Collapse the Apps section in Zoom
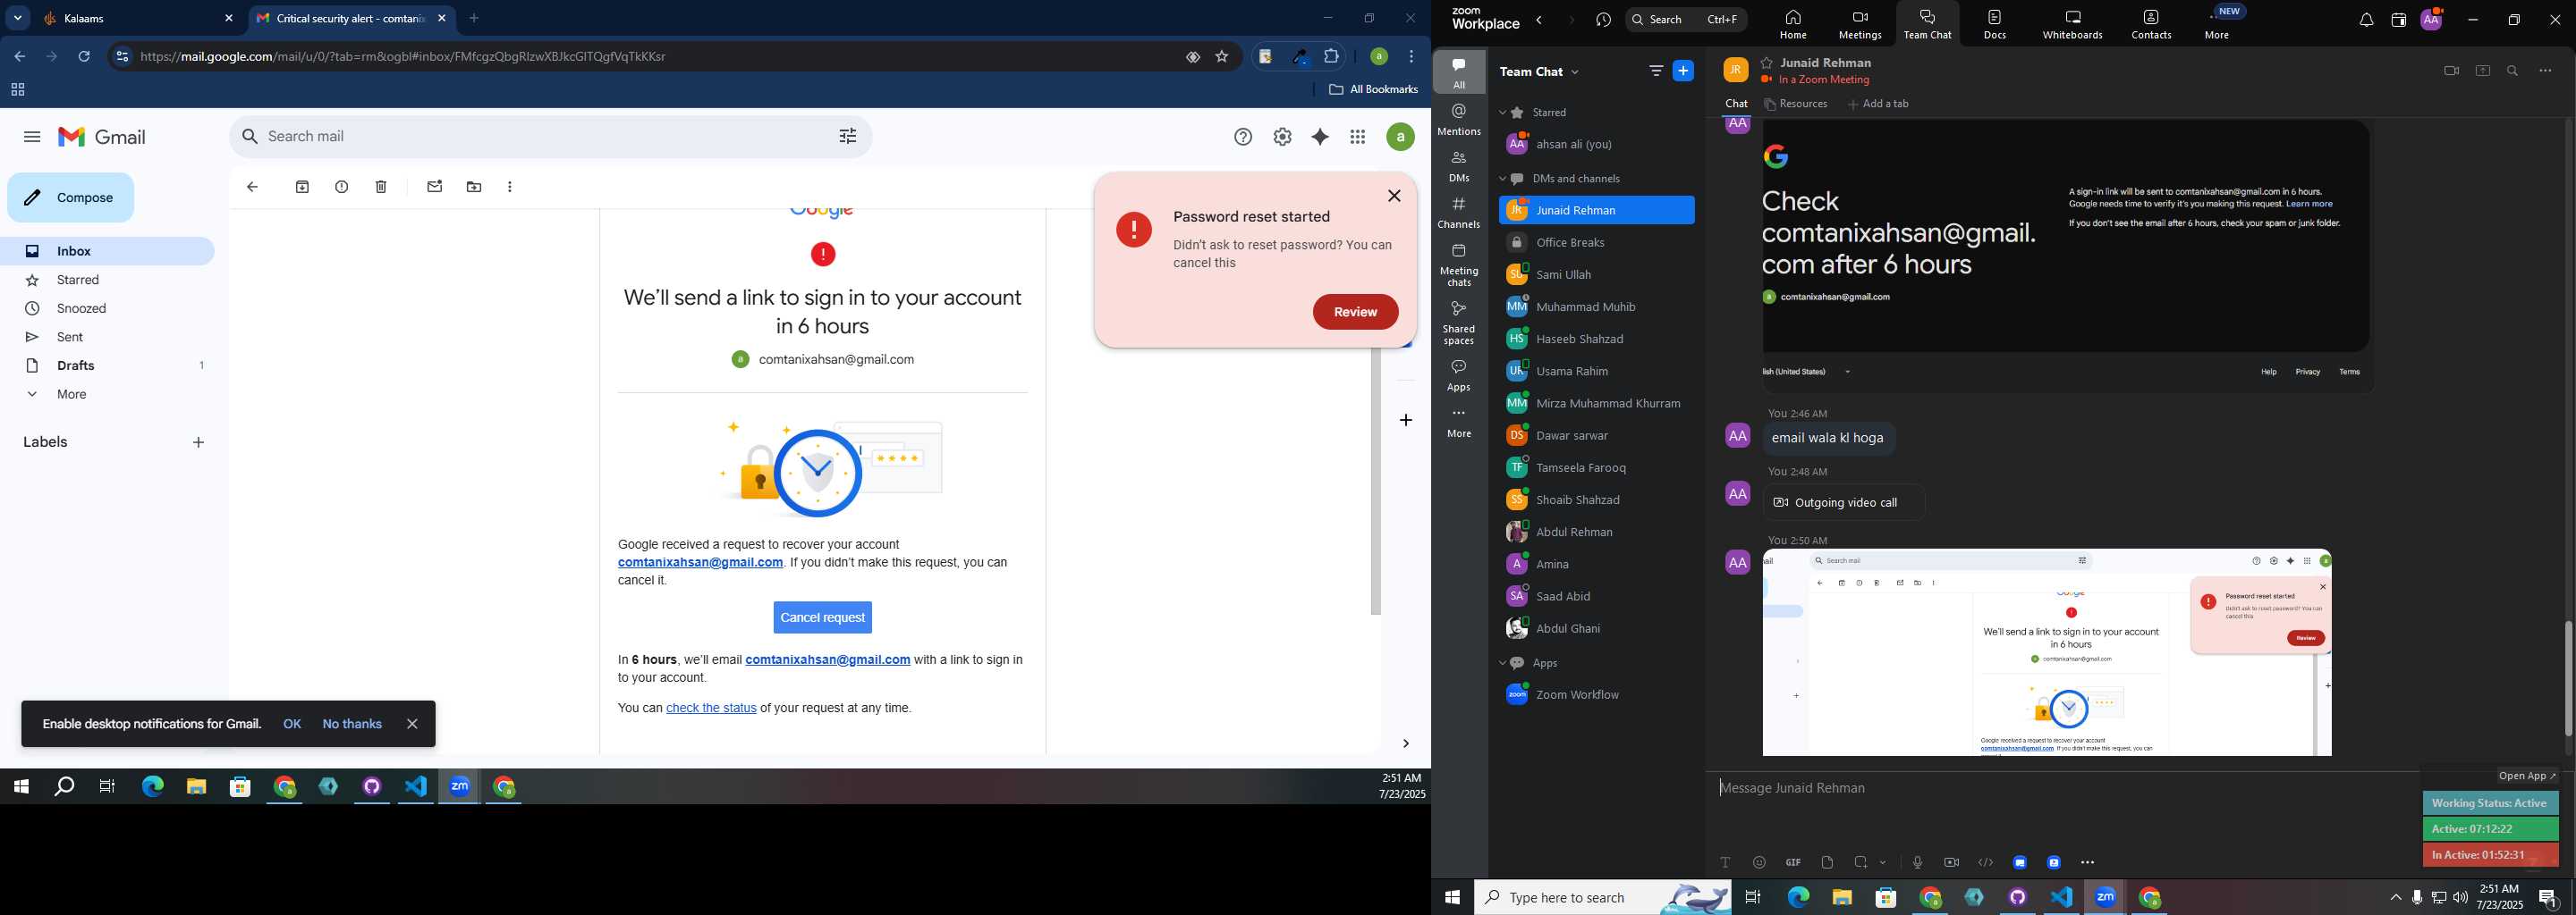This screenshot has width=2576, height=915. coord(1502,664)
